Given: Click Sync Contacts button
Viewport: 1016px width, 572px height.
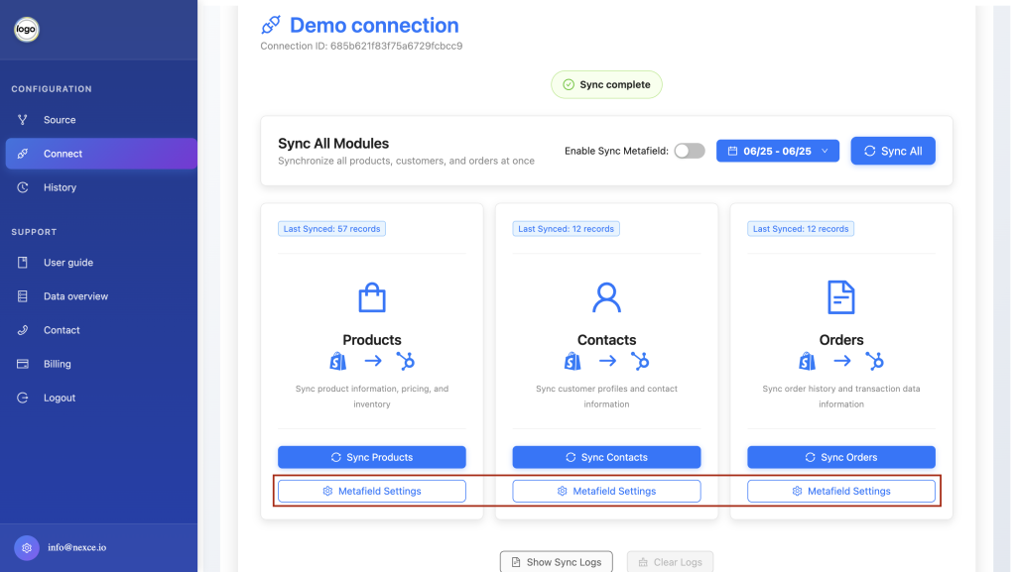Looking at the screenshot, I should point(606,457).
